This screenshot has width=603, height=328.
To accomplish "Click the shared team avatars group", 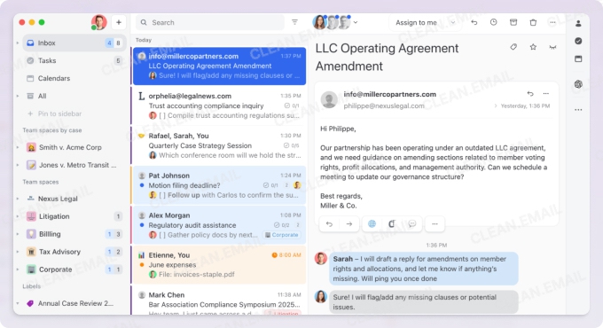I will tap(332, 22).
